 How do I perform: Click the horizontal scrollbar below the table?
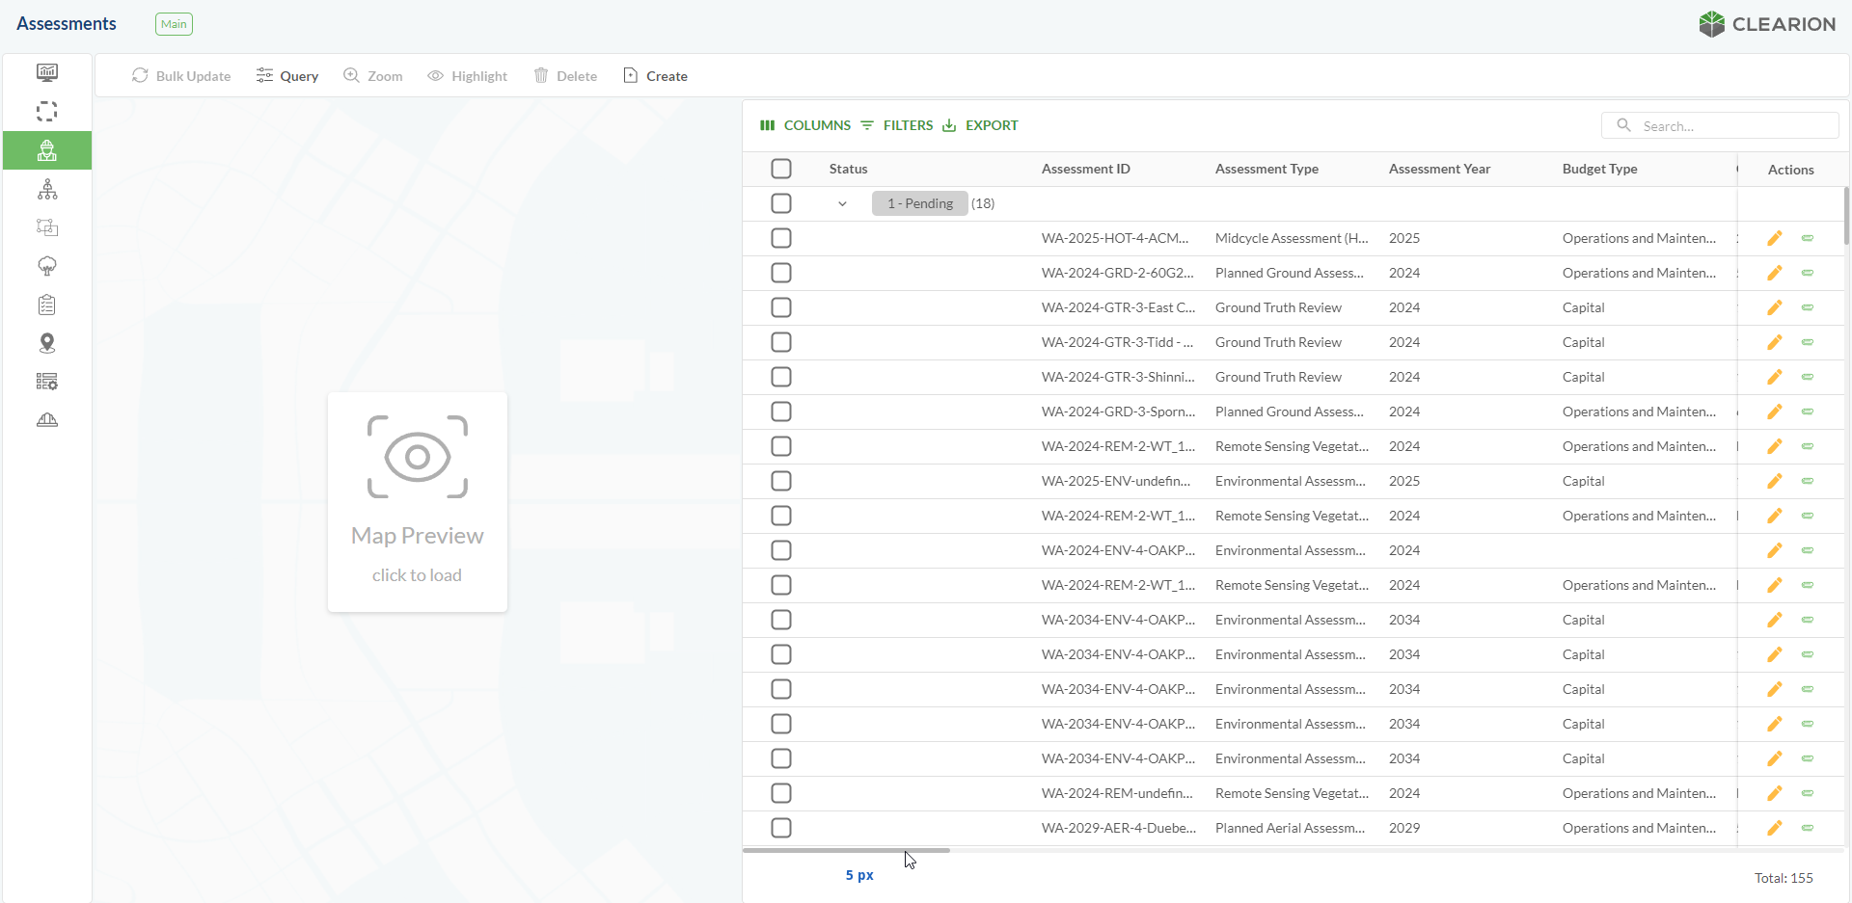tap(846, 850)
